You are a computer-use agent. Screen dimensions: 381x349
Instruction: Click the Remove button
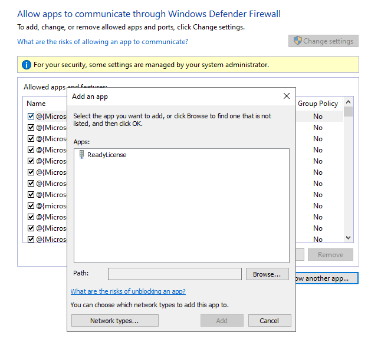(x=330, y=255)
